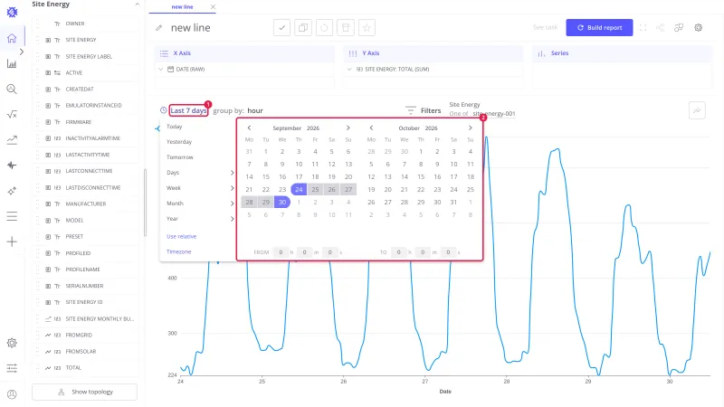The width and height of the screenshot is (724, 407).
Task: Click the chart type icon at right
Action: 697,110
